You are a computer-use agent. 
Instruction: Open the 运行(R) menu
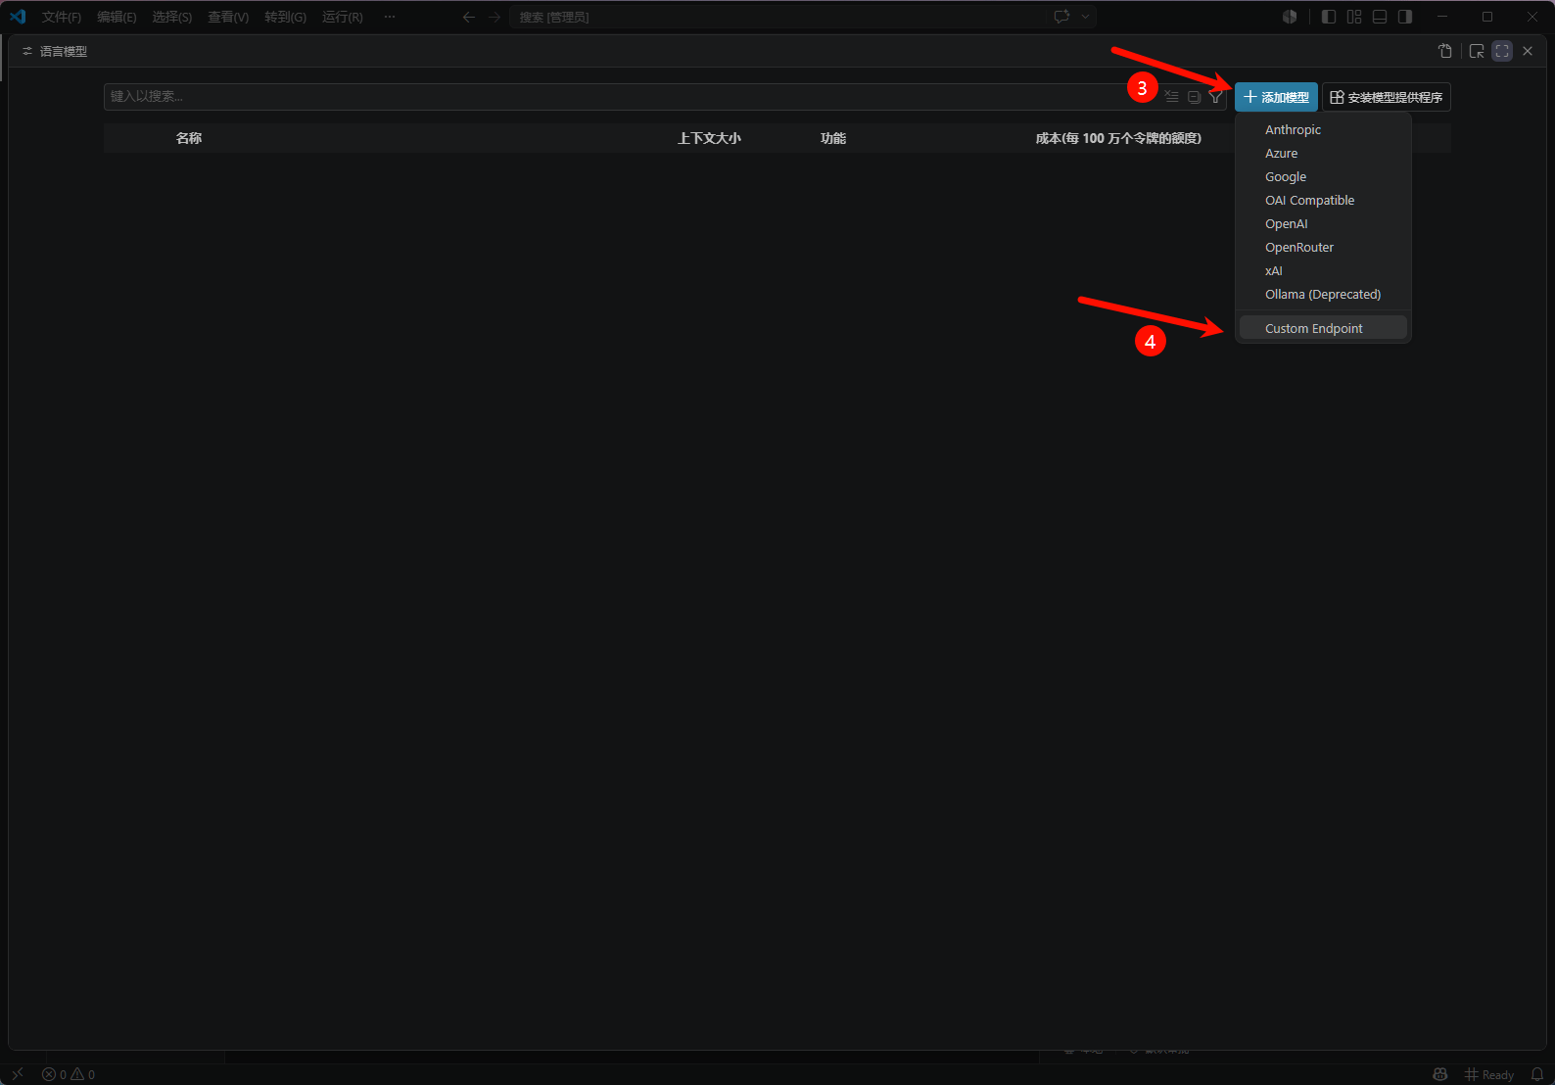[343, 17]
